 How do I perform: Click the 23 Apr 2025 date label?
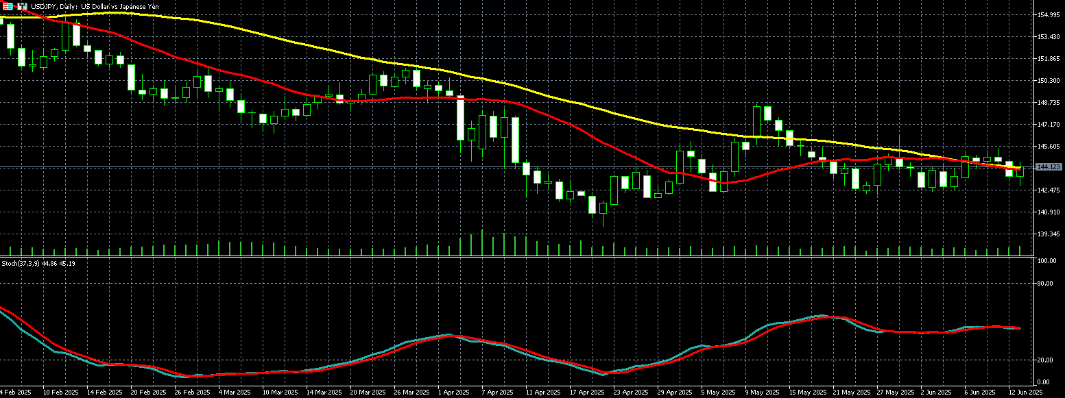click(x=631, y=393)
